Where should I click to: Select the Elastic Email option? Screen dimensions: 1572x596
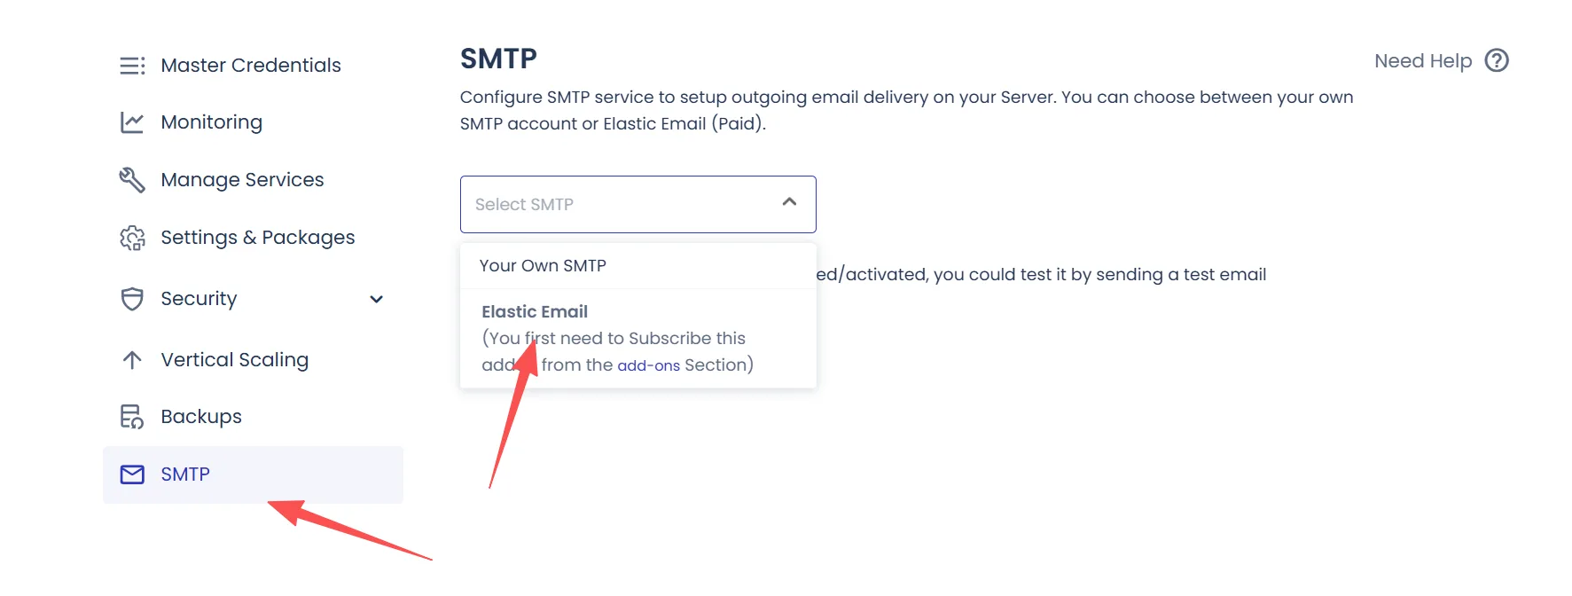(x=535, y=311)
